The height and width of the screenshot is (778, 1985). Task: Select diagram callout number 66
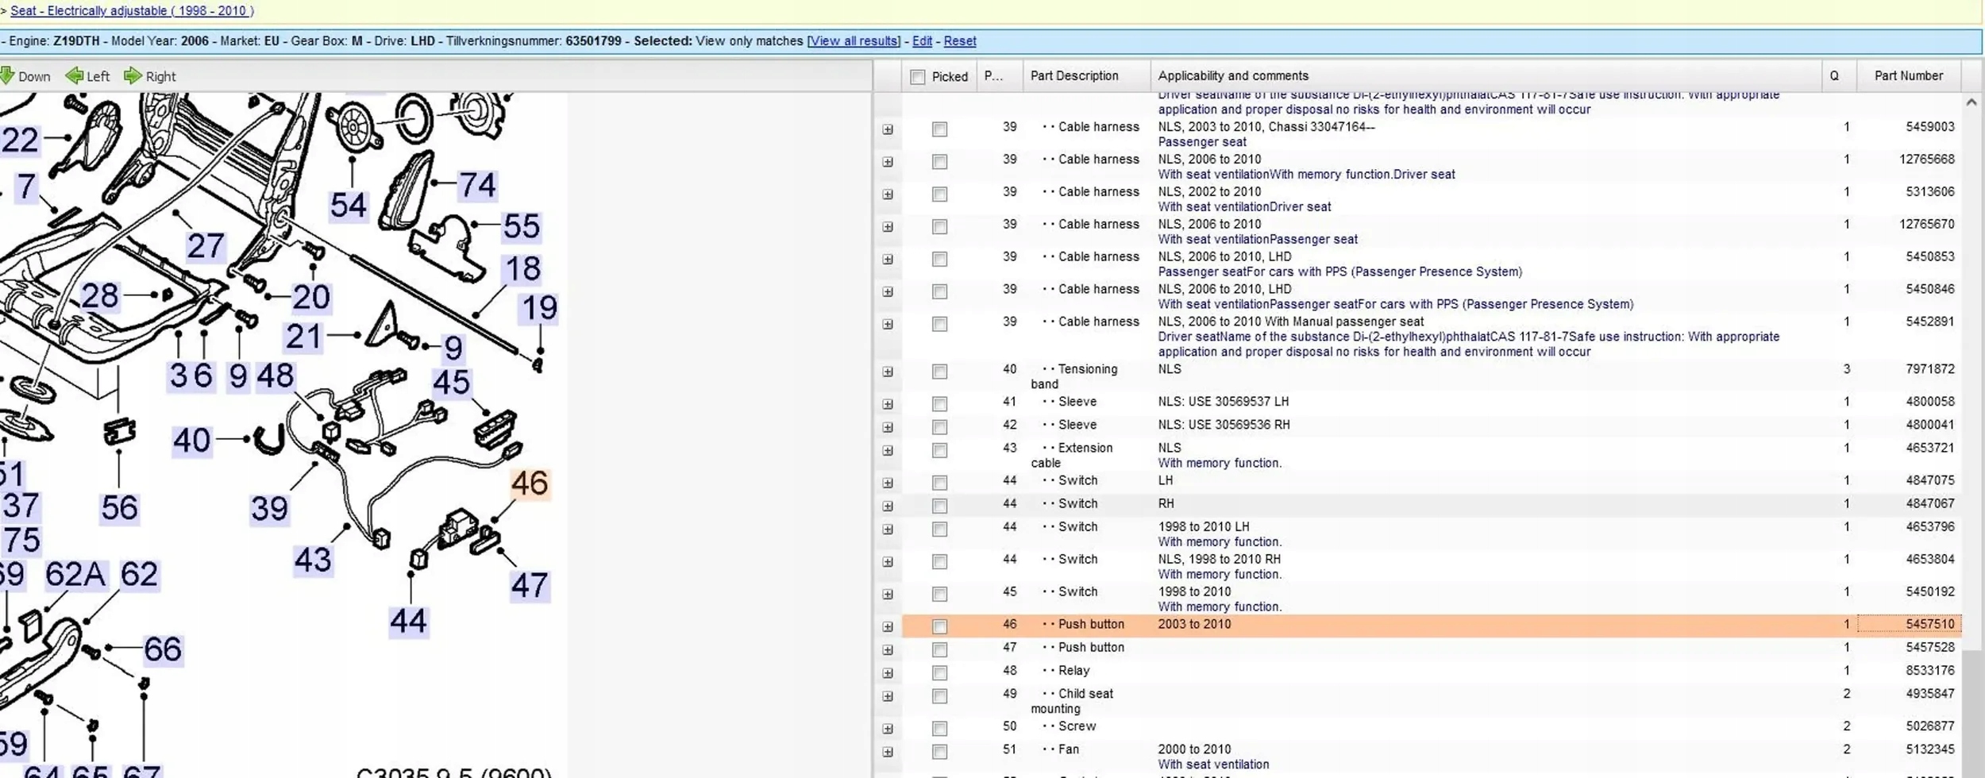(x=162, y=650)
